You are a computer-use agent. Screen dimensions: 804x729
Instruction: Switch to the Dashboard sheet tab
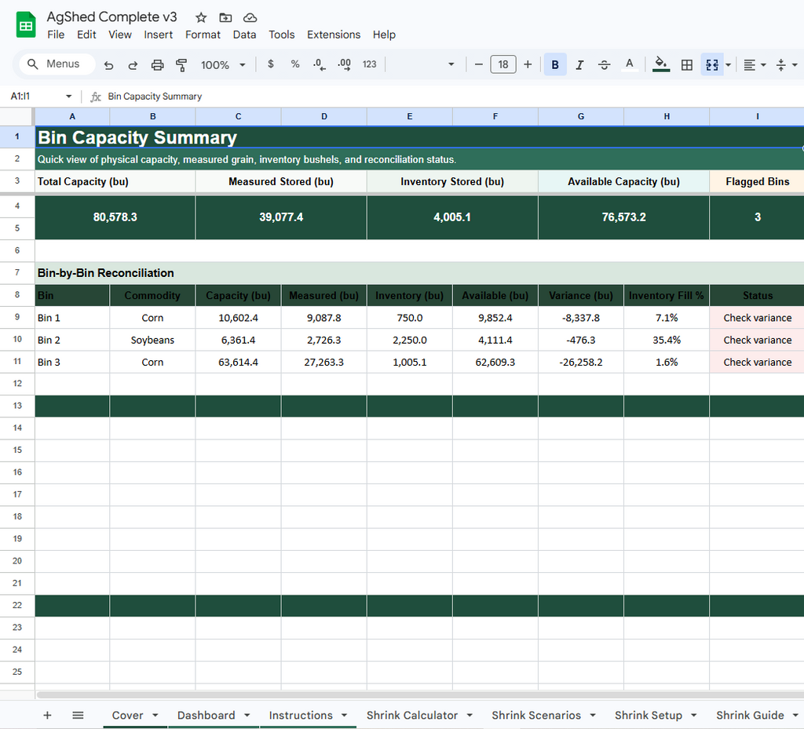point(206,715)
